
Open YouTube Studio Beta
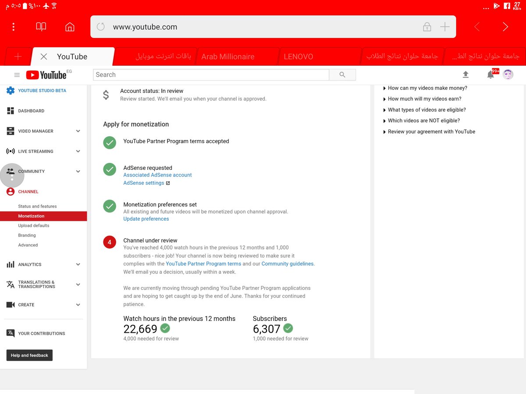coord(42,91)
